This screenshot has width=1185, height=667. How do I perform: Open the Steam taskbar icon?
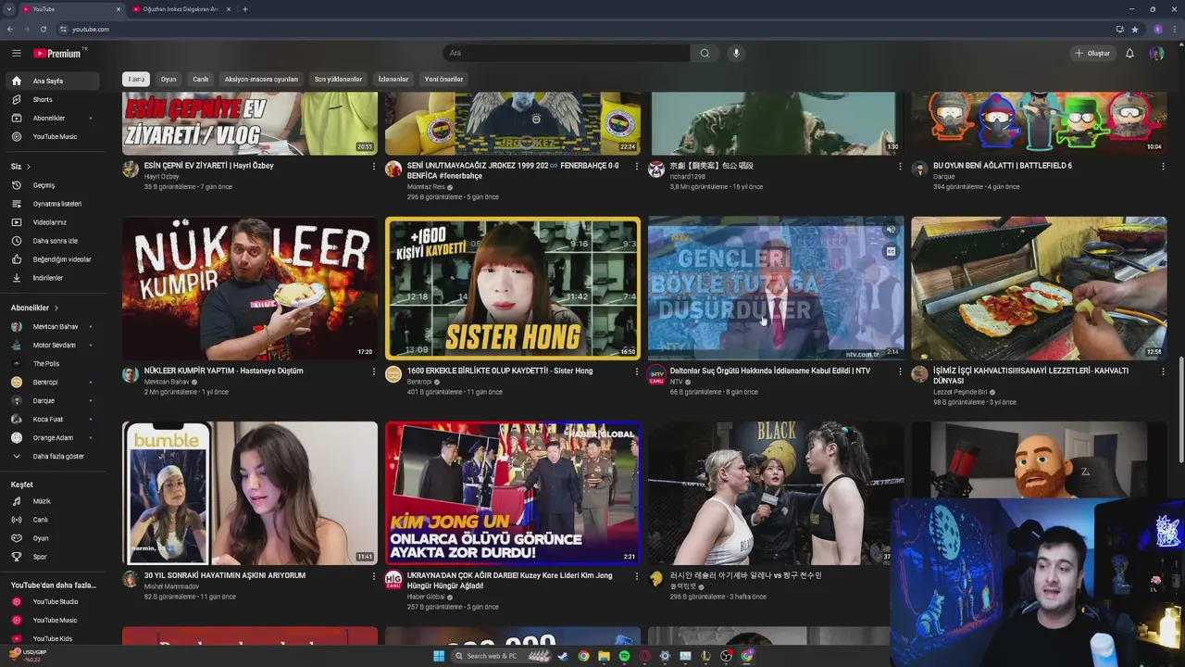click(x=563, y=656)
